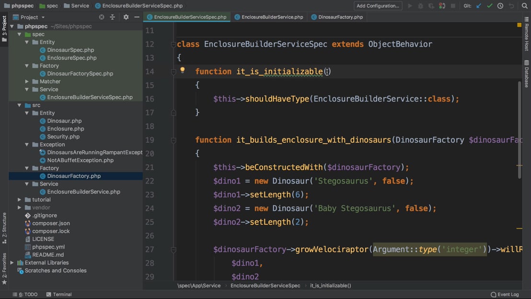Click fold toggle on line 12 class declaration
Screen dimensions: 531x299
click(x=173, y=45)
